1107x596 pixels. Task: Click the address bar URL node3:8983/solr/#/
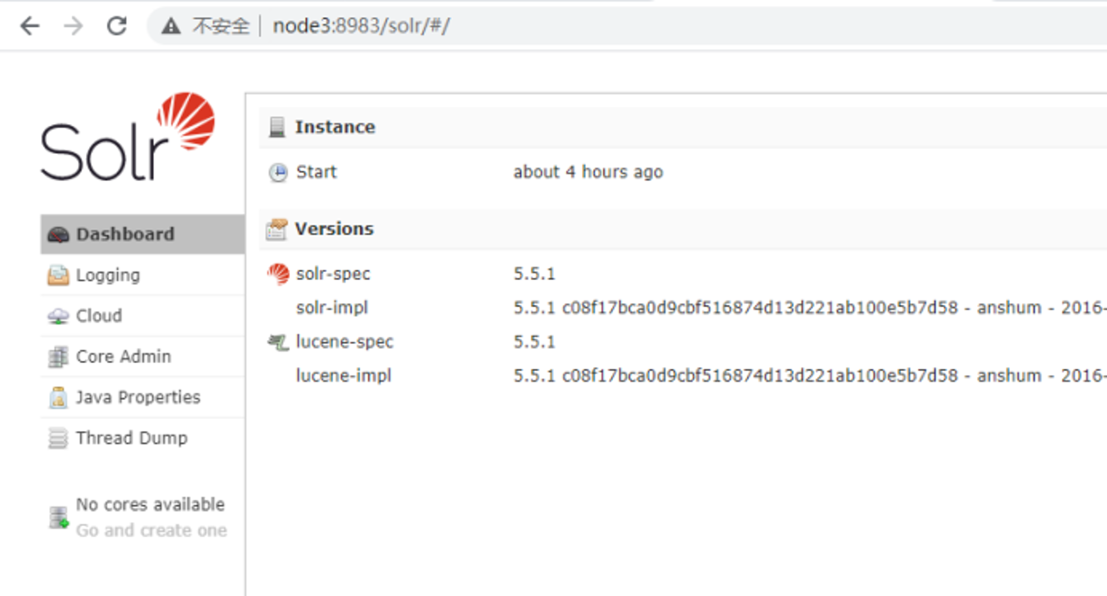(x=361, y=26)
